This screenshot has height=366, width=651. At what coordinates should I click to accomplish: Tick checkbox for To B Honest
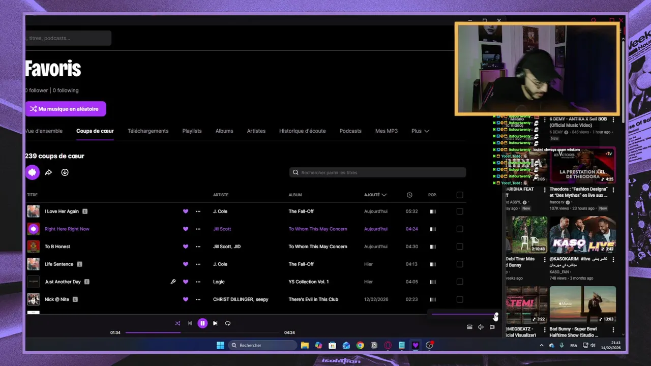tap(460, 247)
